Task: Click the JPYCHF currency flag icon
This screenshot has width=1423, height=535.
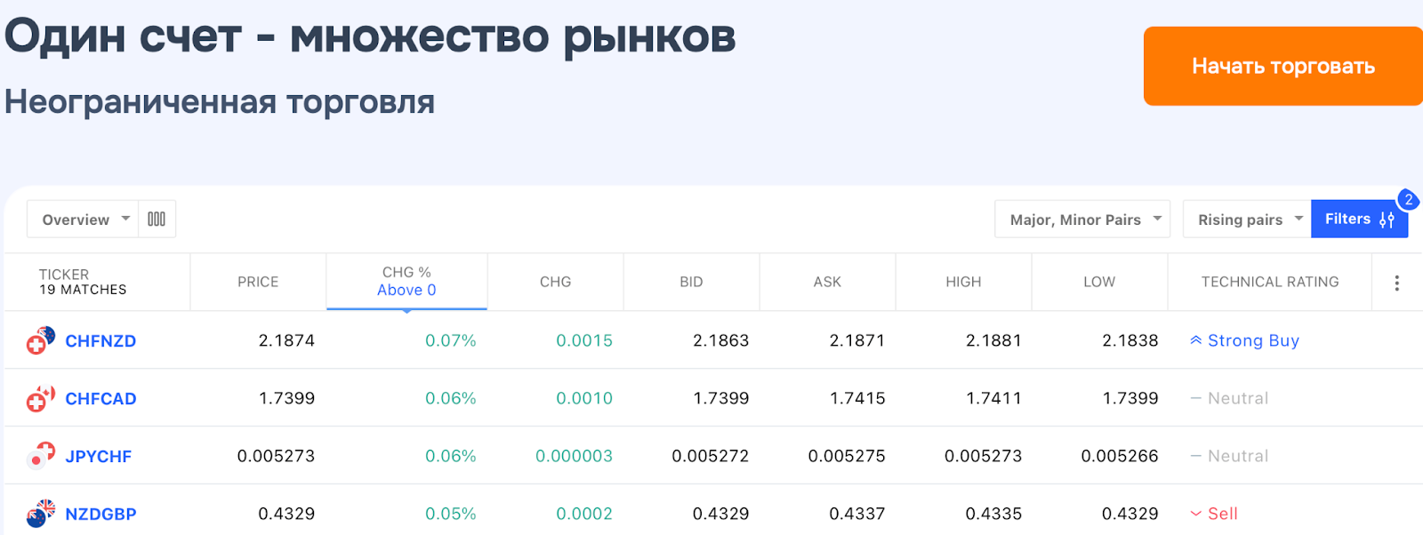Action: [x=40, y=456]
